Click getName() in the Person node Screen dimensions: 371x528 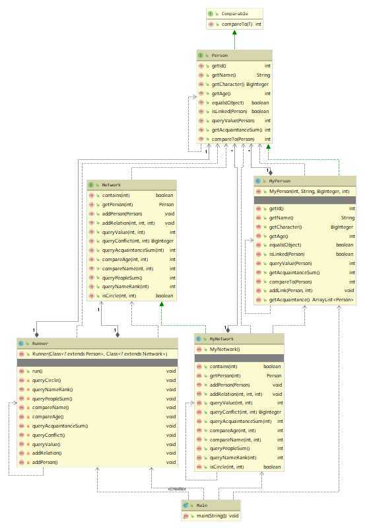(x=224, y=75)
